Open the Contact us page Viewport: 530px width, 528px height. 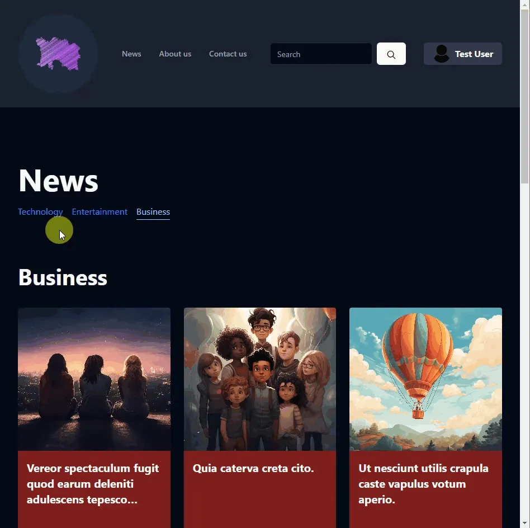pos(228,54)
